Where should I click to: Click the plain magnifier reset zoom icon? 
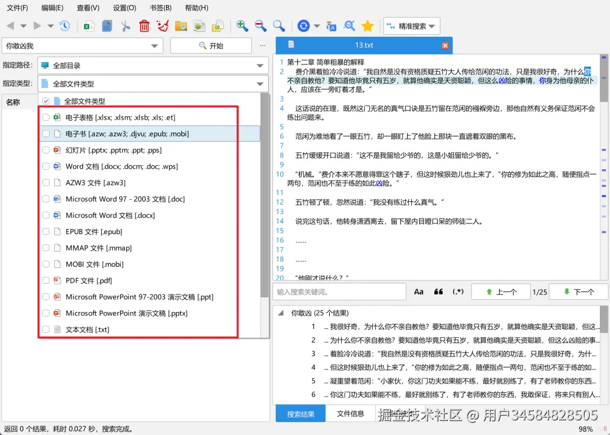[279, 26]
